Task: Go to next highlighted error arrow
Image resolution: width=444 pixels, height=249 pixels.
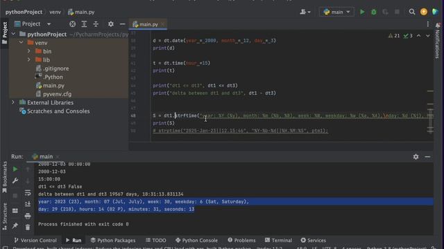Action: point(428,35)
